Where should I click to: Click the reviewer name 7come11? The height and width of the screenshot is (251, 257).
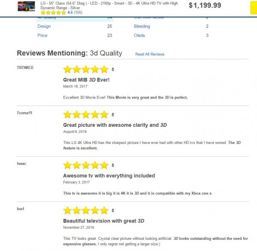(x=24, y=113)
